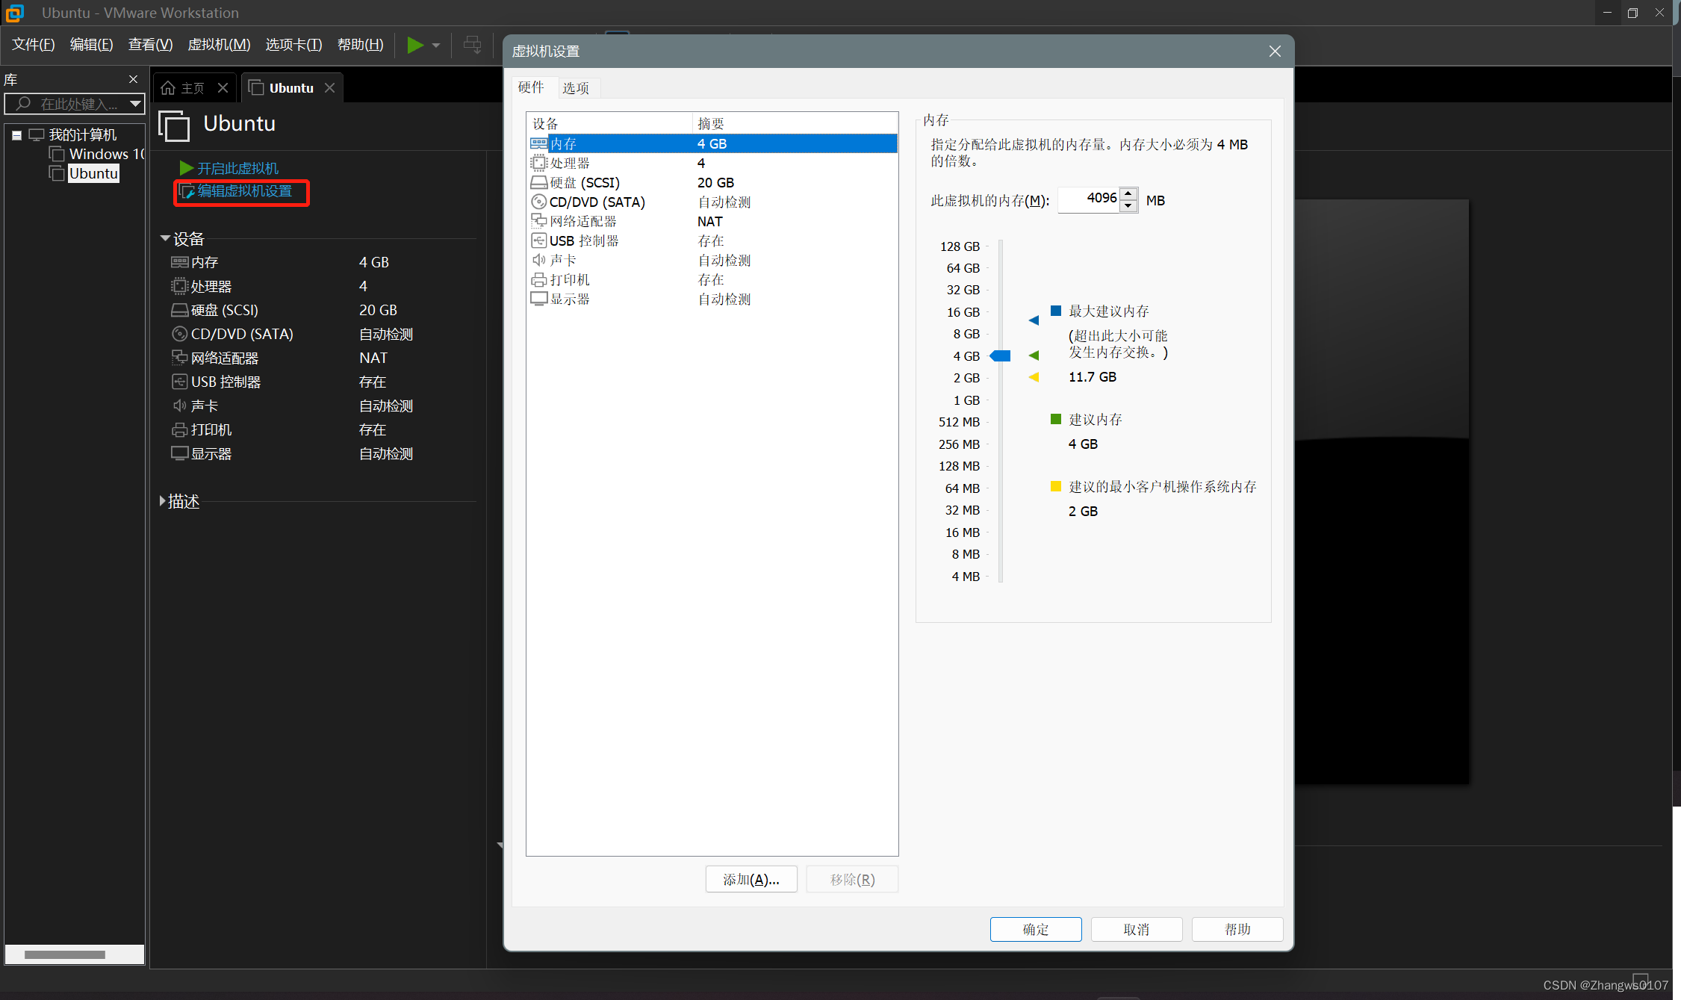Open the 文件(F) menu
The width and height of the screenshot is (1681, 1000).
pos(34,45)
